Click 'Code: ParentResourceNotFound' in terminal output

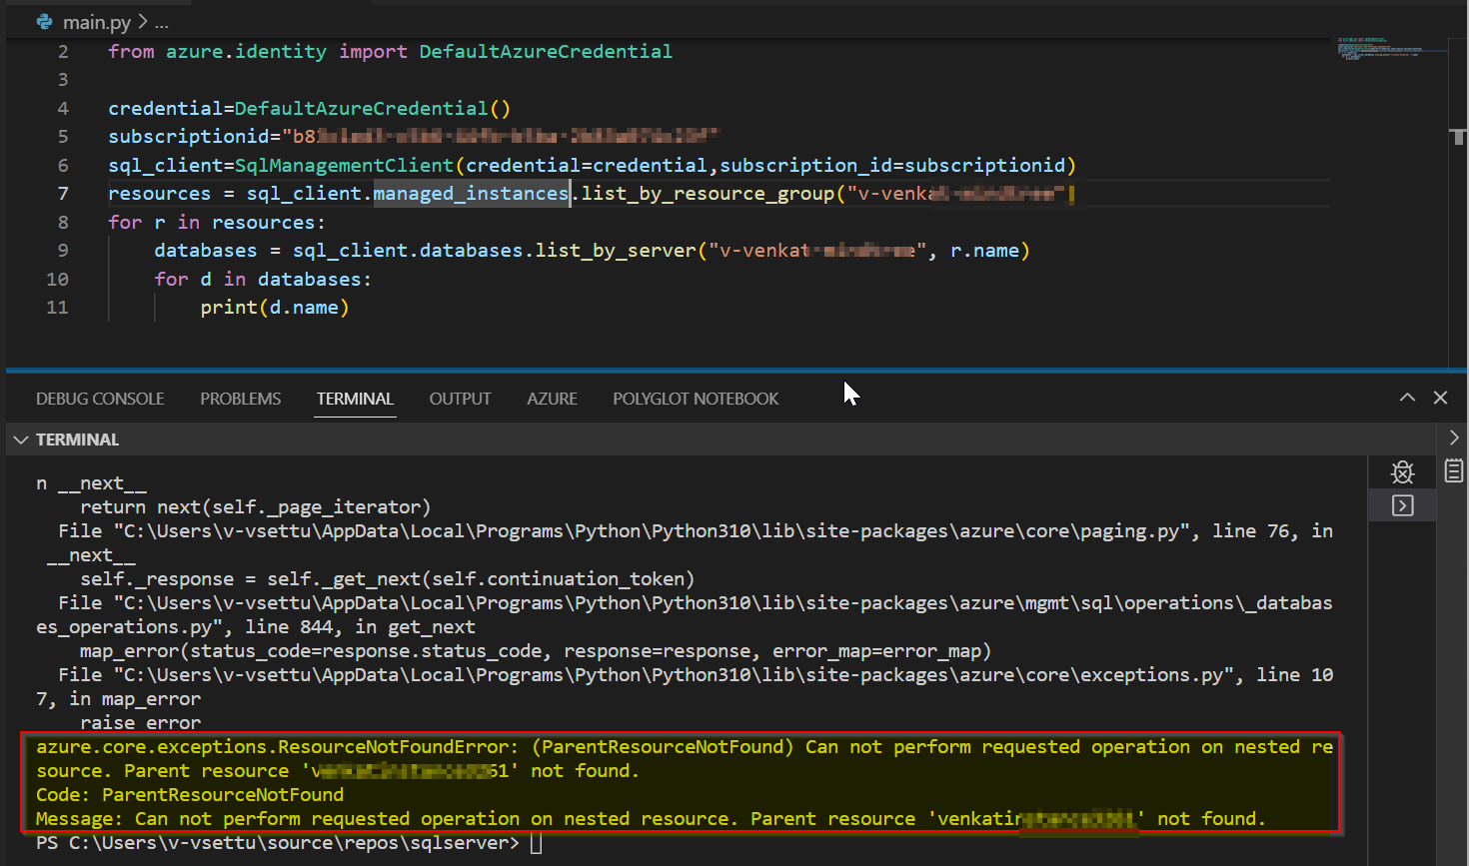190,794
